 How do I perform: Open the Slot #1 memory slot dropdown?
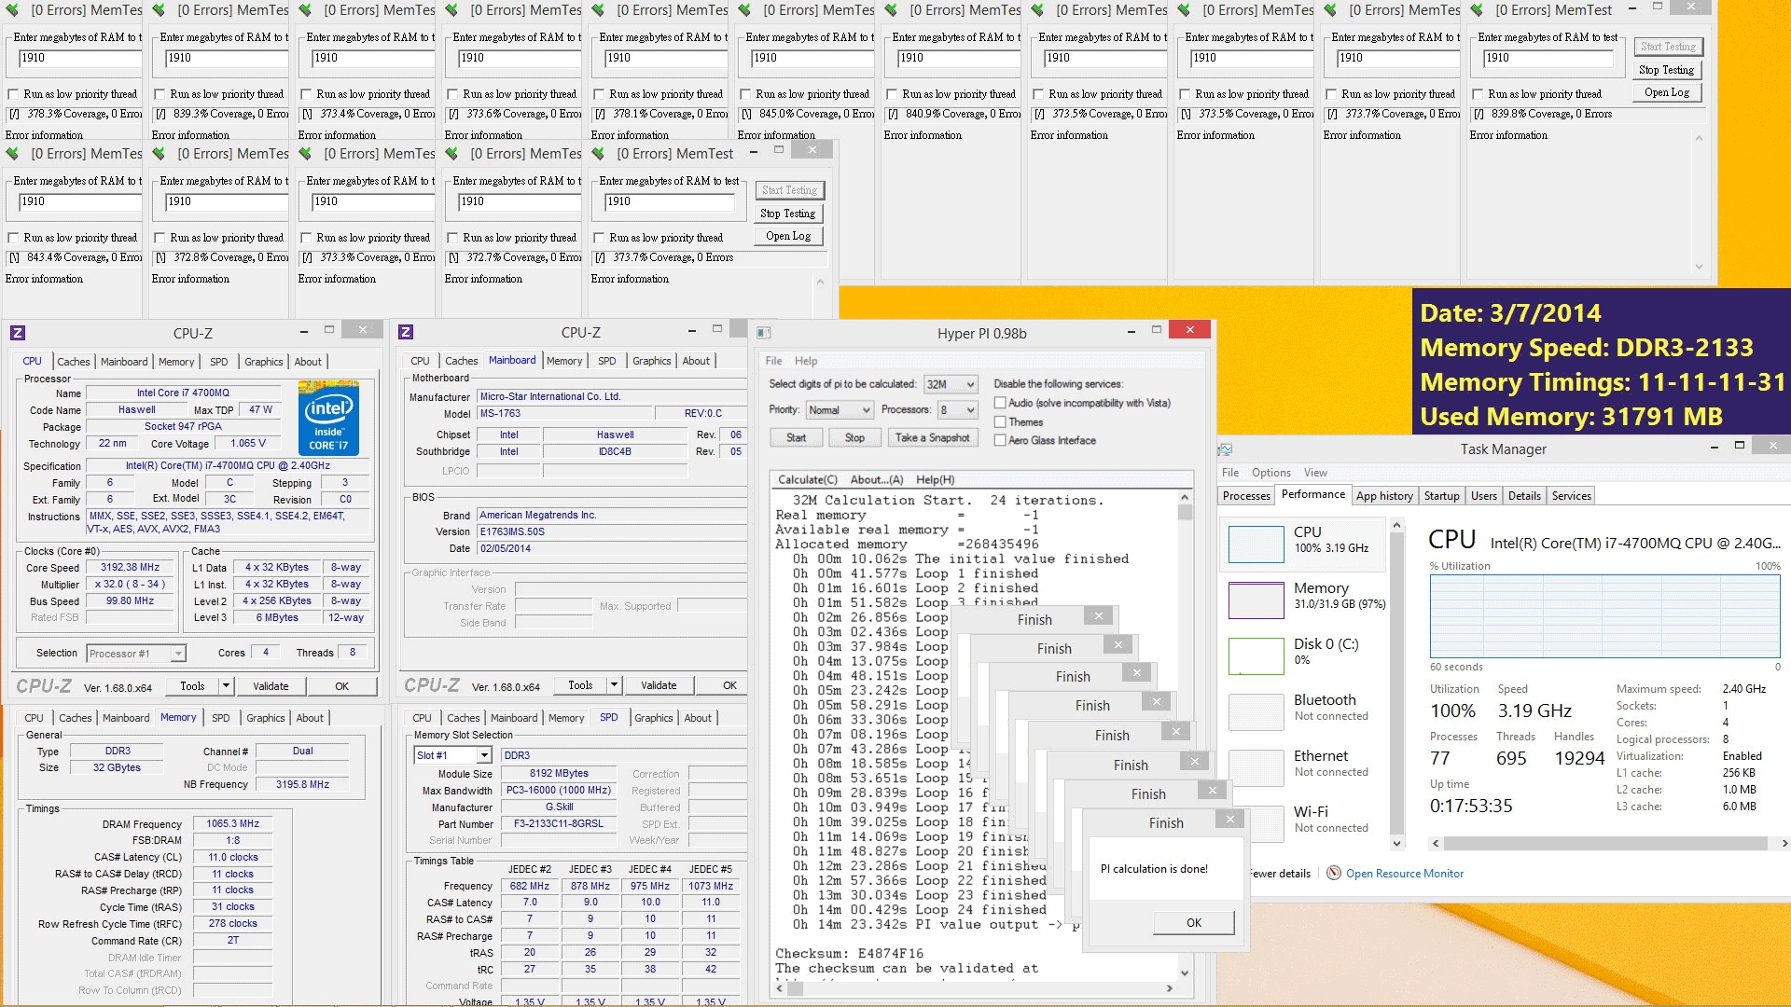tap(483, 755)
